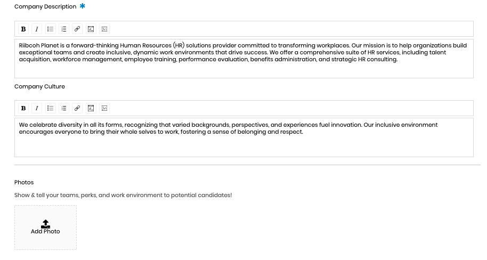Apply italic in Company Culture editor
Image resolution: width=487 pixels, height=260 pixels.
tap(37, 108)
